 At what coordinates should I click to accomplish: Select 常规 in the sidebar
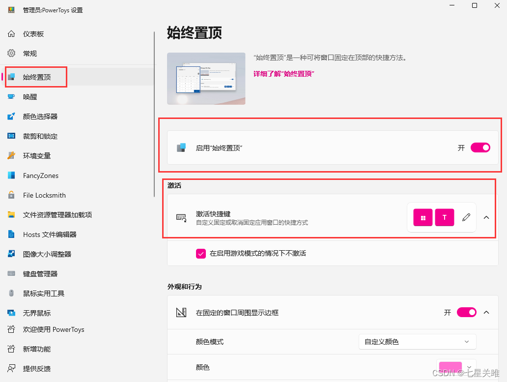point(30,54)
